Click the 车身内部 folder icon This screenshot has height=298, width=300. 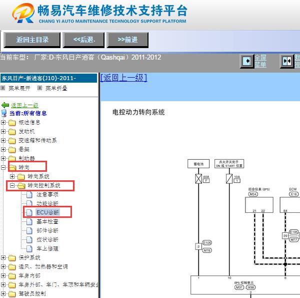(12, 276)
